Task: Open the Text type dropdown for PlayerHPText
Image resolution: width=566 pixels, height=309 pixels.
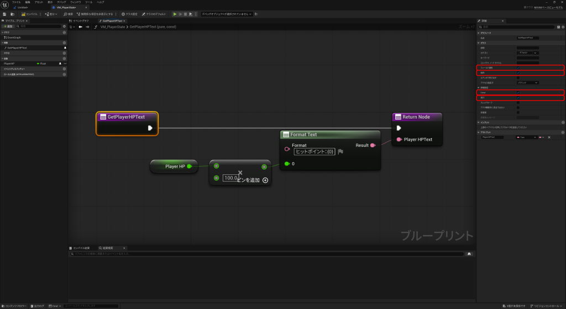Action: coord(526,137)
